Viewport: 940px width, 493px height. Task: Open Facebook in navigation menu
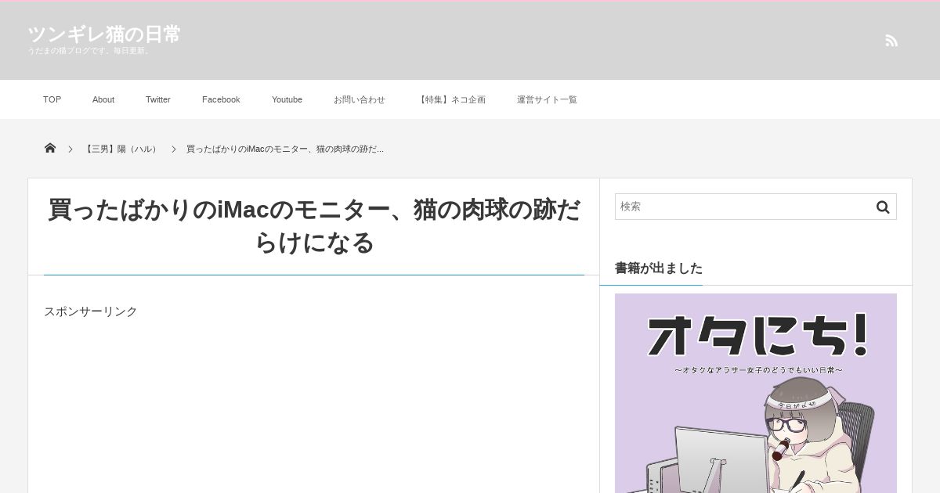[221, 99]
